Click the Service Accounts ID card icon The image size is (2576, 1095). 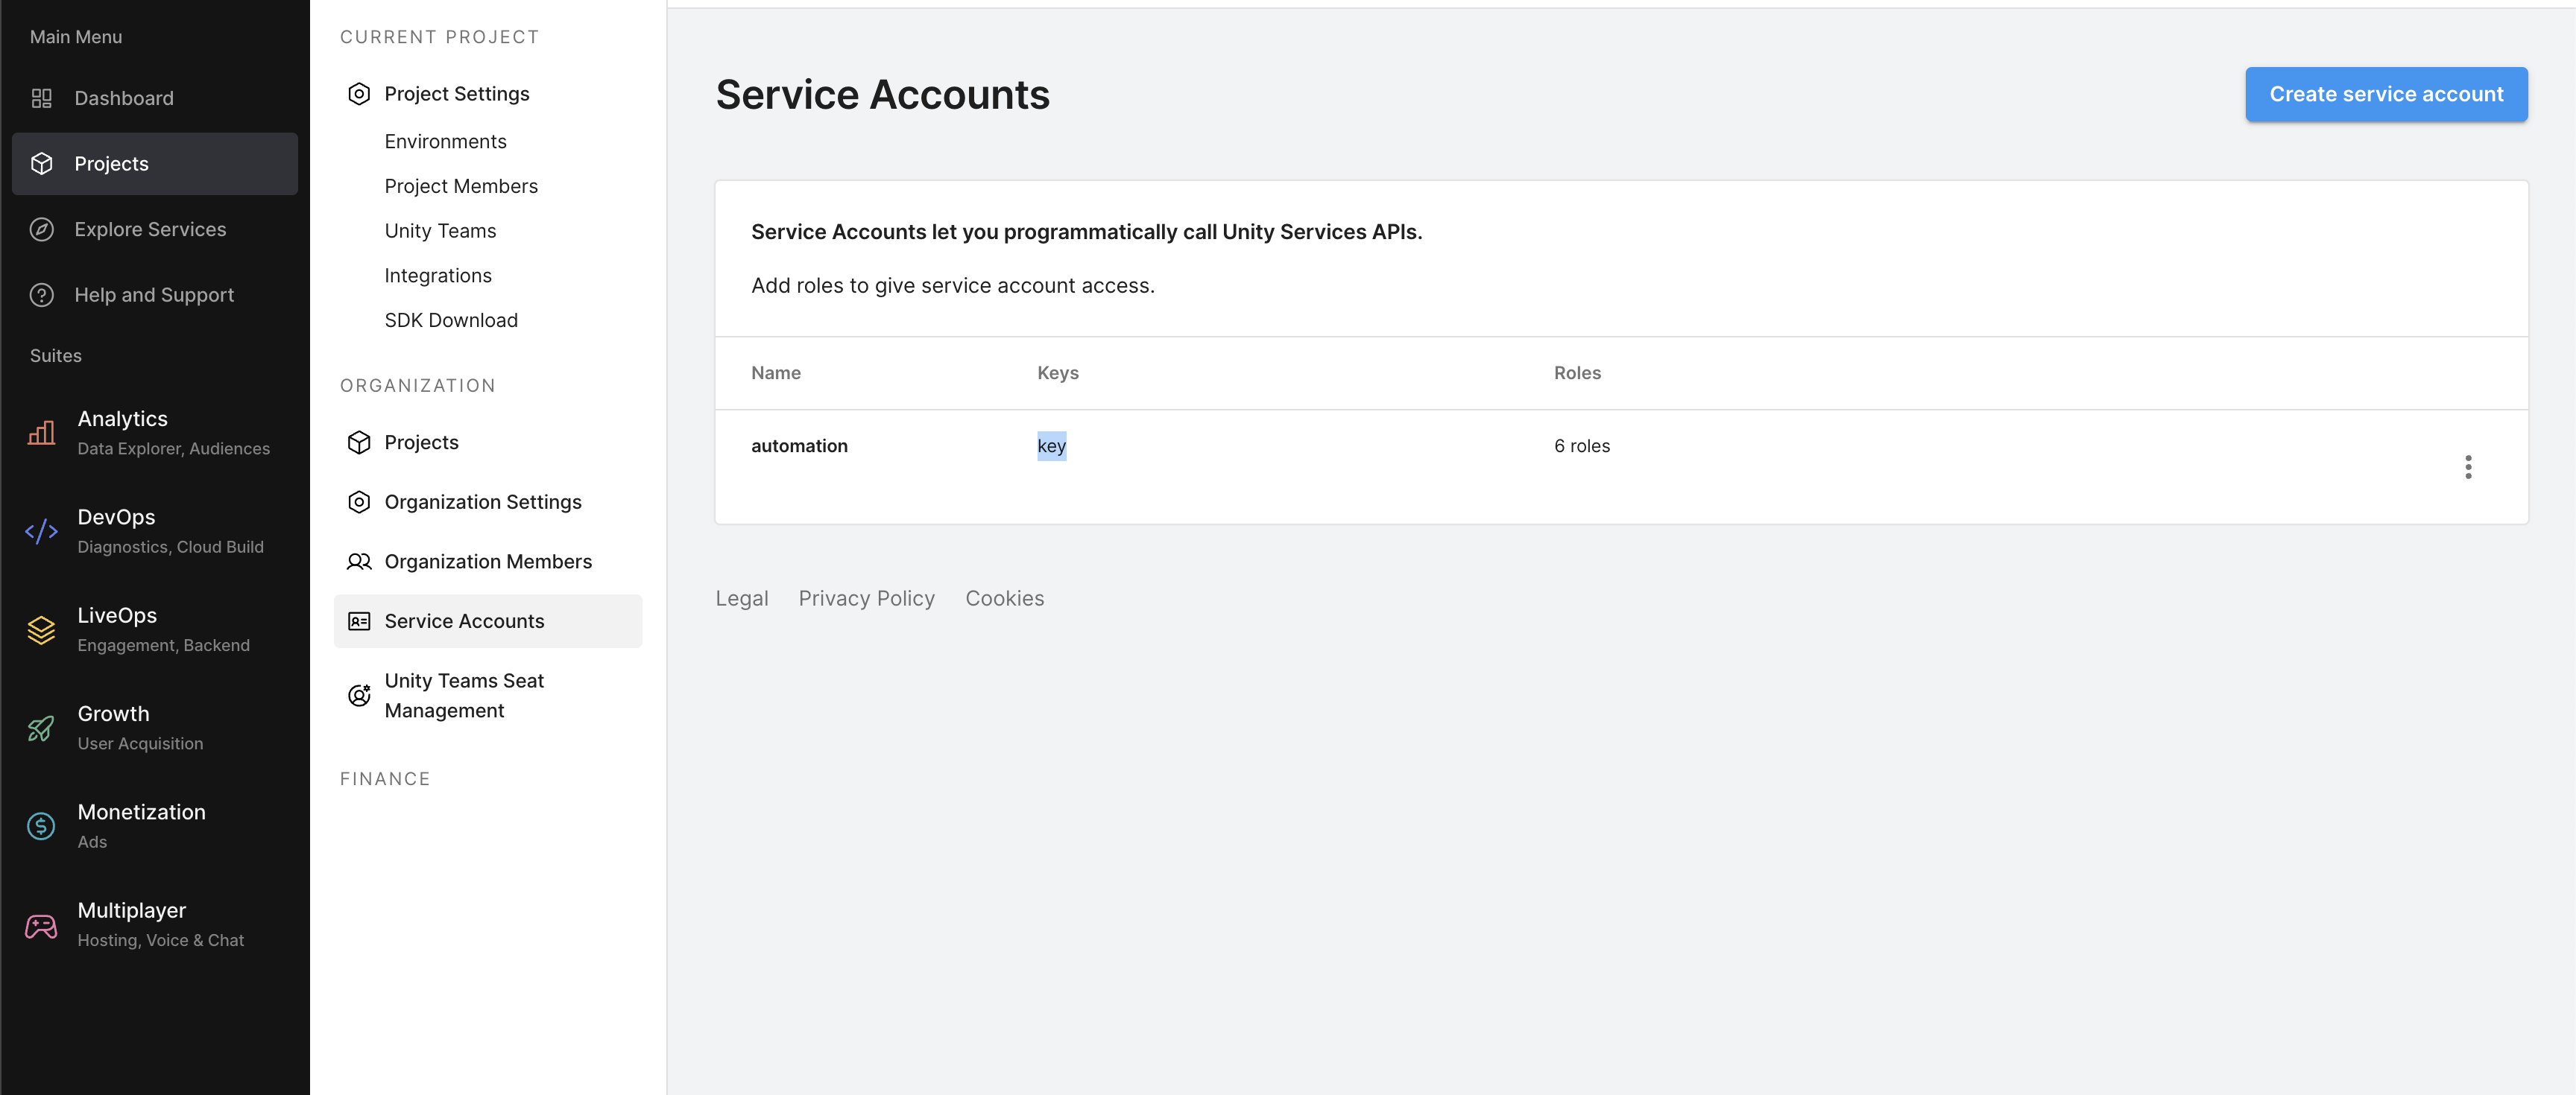click(359, 621)
